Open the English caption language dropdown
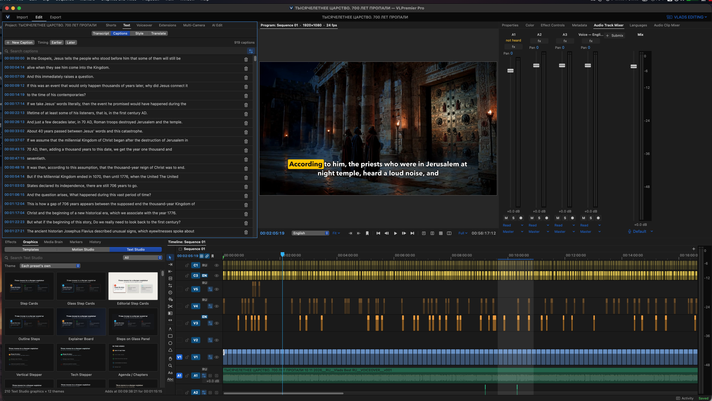Image resolution: width=712 pixels, height=401 pixels. tap(310, 233)
